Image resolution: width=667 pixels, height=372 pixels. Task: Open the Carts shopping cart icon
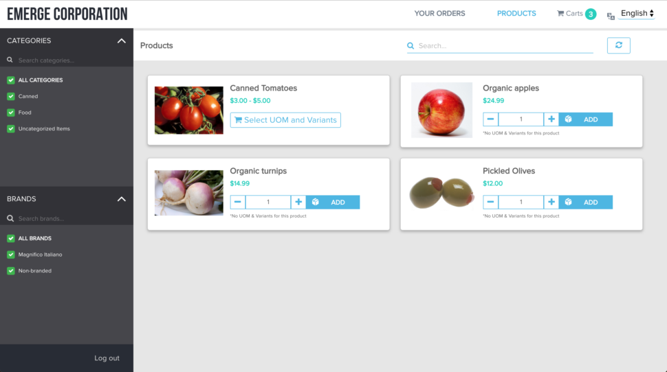coord(560,14)
